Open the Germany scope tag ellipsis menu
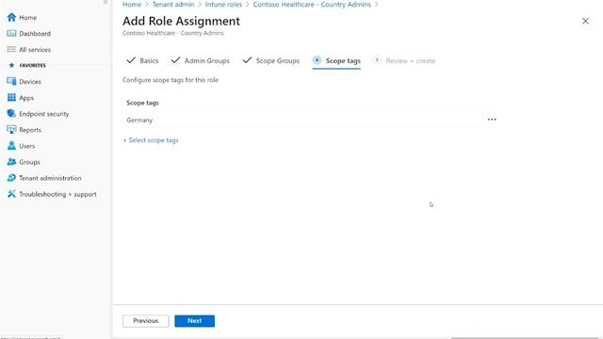Image resolution: width=603 pixels, height=339 pixels. click(x=492, y=120)
